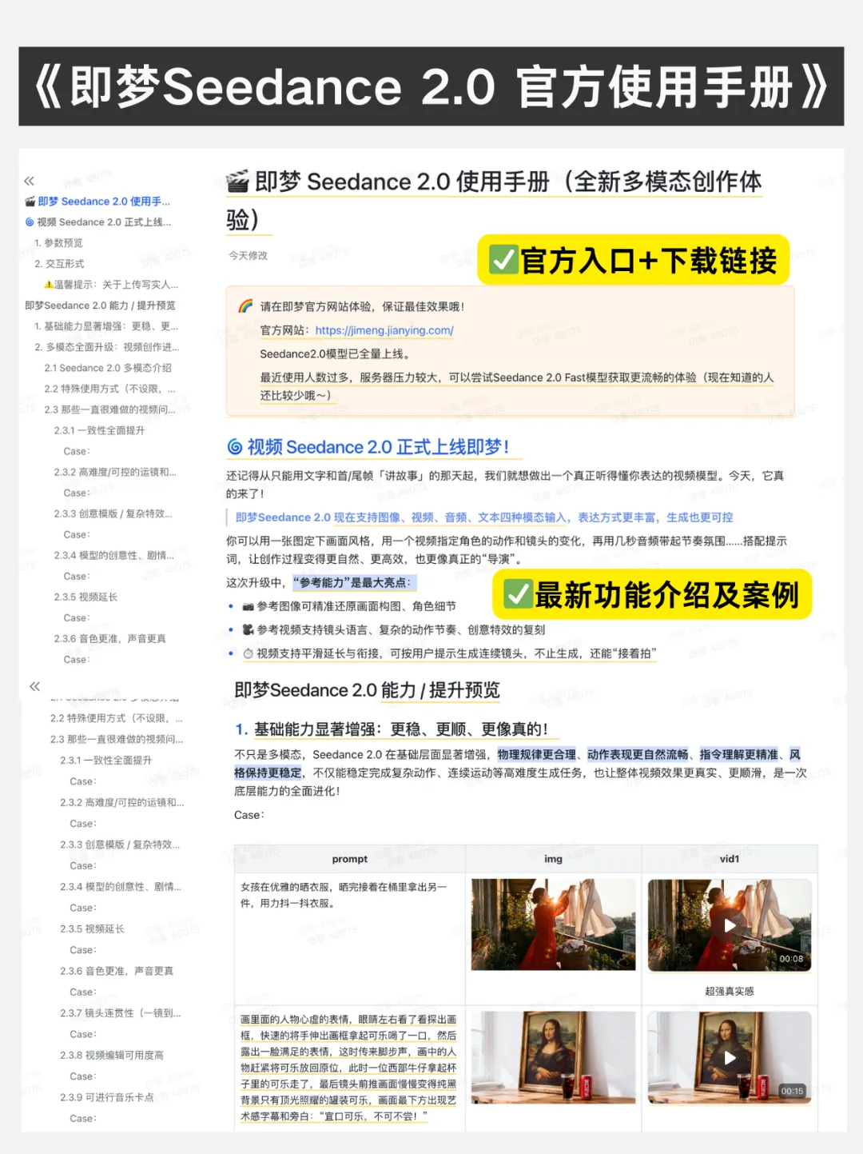Jump to outline item 2.3.8 视频编辑可用度高
The image size is (863, 1154).
pos(112,1056)
